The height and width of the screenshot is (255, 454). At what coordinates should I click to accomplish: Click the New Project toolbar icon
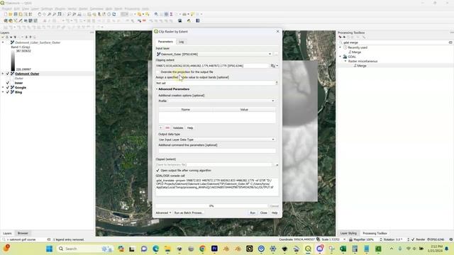pyautogui.click(x=6, y=14)
